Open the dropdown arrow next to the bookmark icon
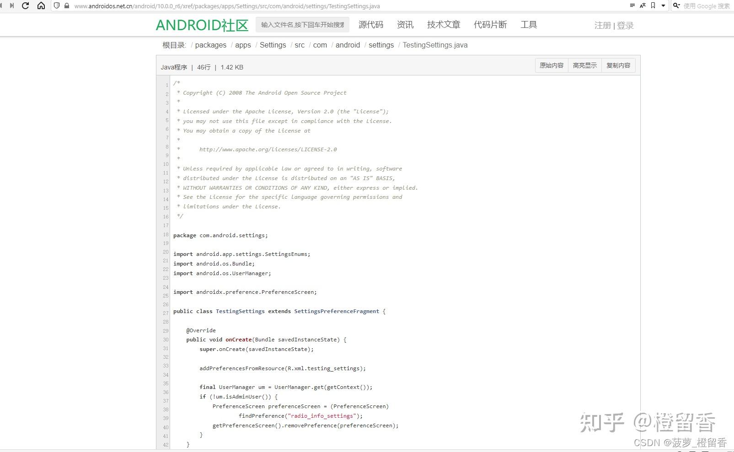This screenshot has width=734, height=452. [x=663, y=6]
